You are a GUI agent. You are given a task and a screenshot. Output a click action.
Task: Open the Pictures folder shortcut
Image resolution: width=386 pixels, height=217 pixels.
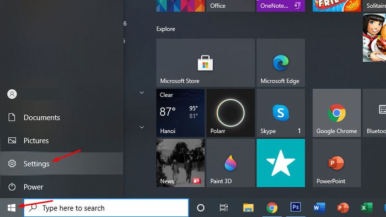tap(62, 140)
